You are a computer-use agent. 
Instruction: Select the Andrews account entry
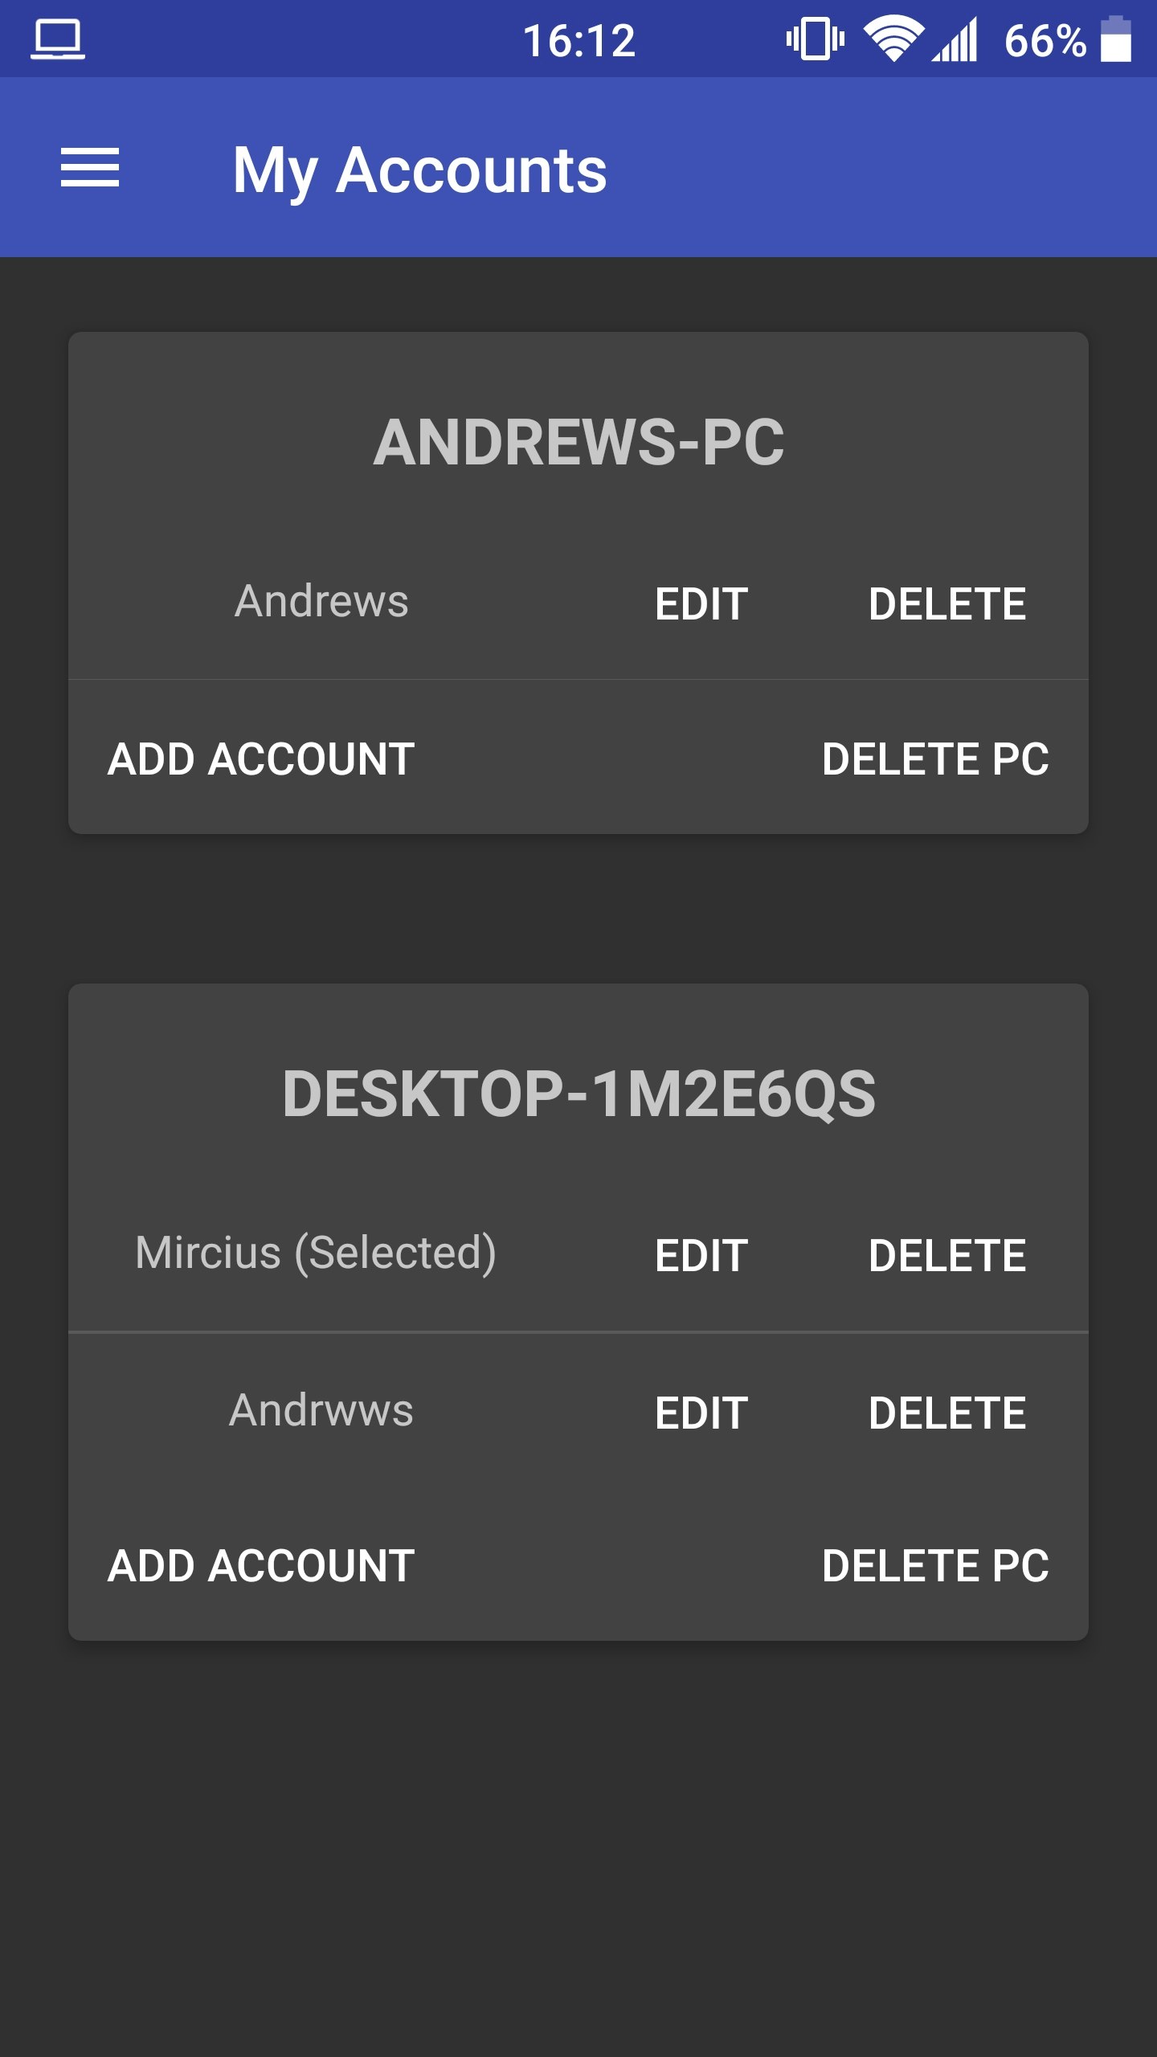click(321, 601)
